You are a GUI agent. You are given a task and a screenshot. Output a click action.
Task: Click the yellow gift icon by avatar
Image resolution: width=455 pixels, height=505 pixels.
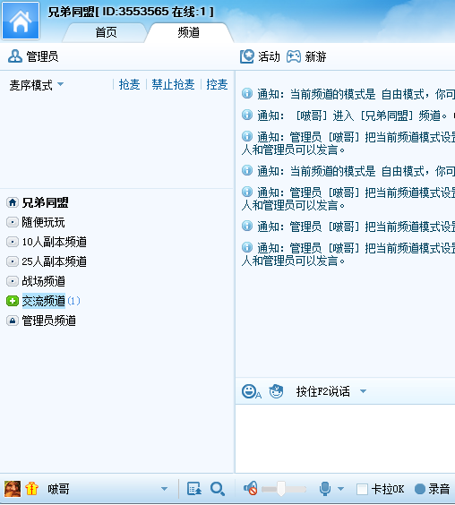click(x=31, y=489)
